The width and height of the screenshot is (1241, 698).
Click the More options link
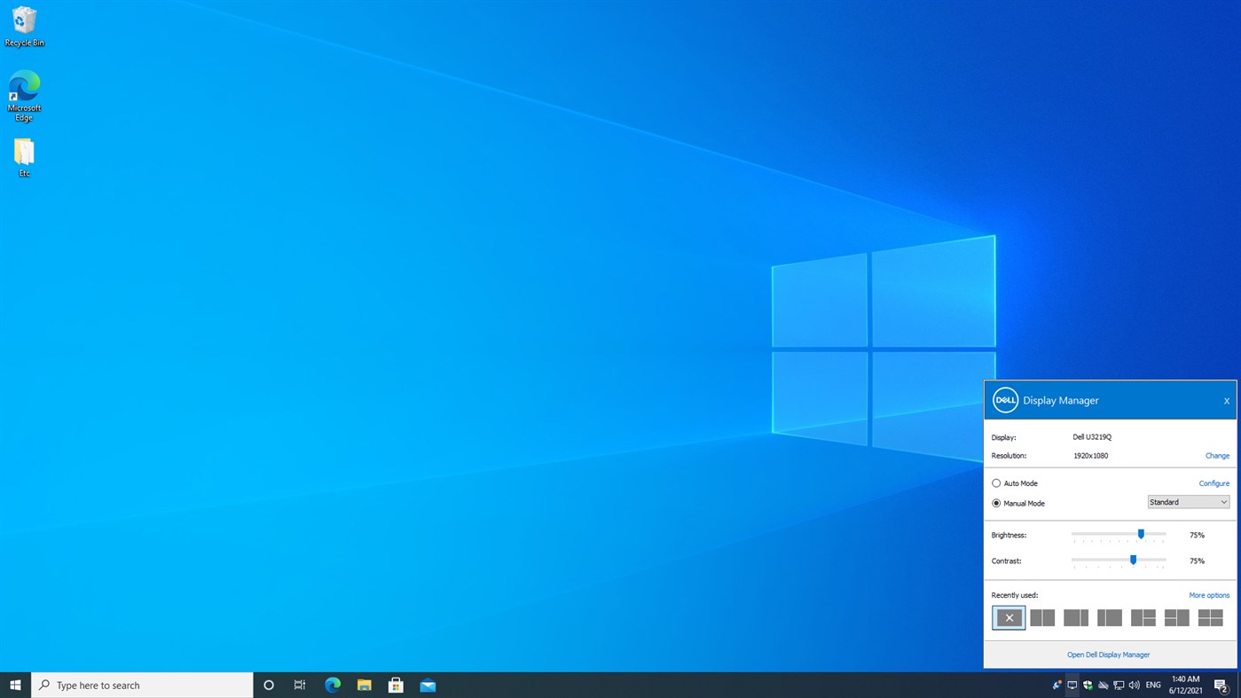click(1209, 594)
